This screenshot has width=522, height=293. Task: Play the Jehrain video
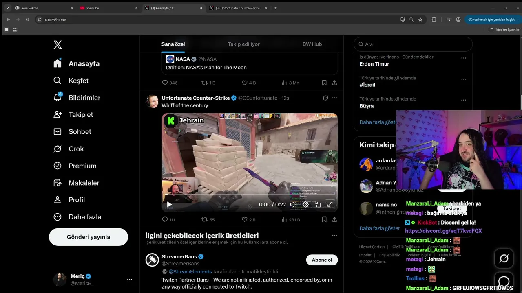tap(169, 204)
